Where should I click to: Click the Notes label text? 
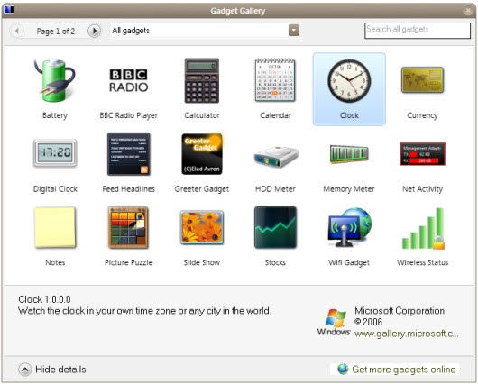point(55,262)
